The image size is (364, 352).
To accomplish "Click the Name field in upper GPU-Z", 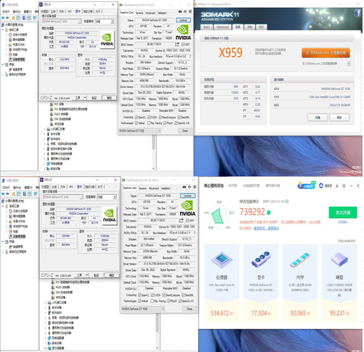I will [x=155, y=20].
